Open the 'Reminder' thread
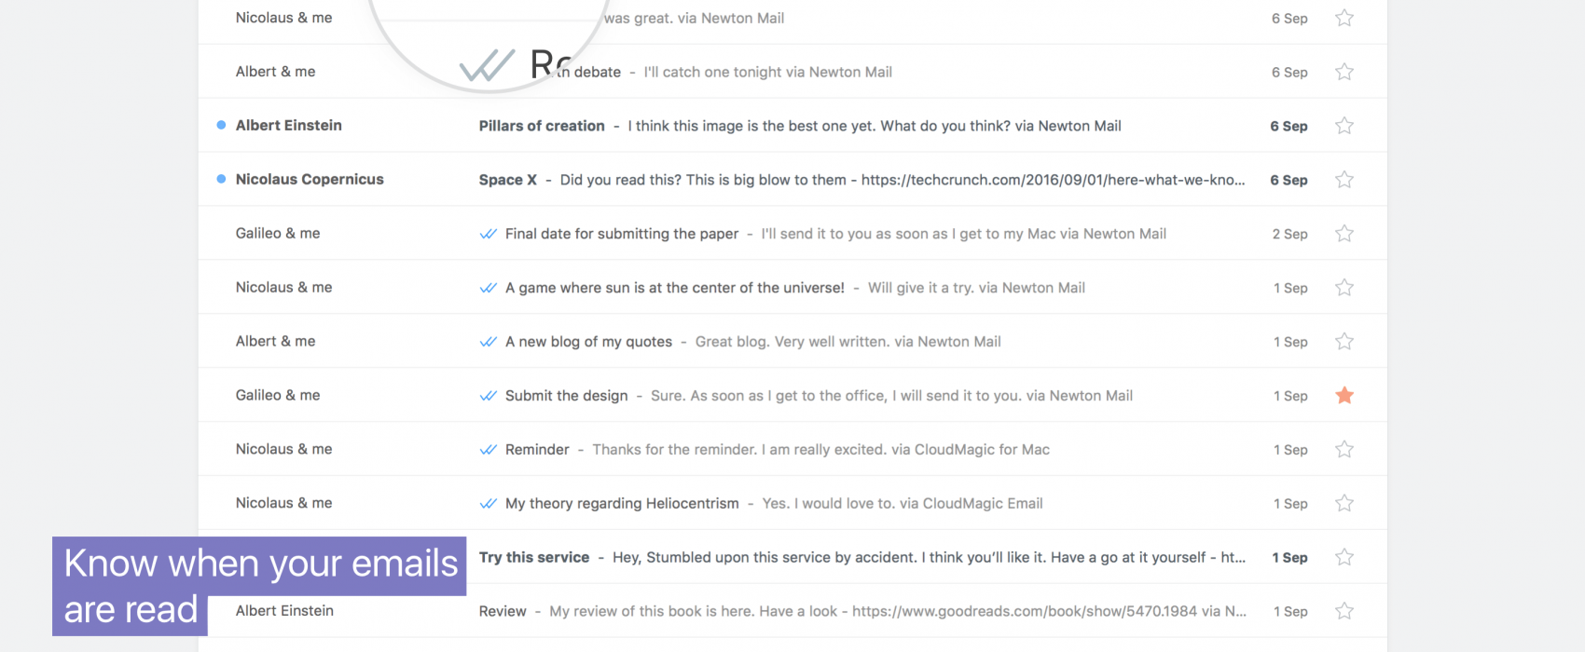Screen dimensions: 1585x652 [537, 450]
